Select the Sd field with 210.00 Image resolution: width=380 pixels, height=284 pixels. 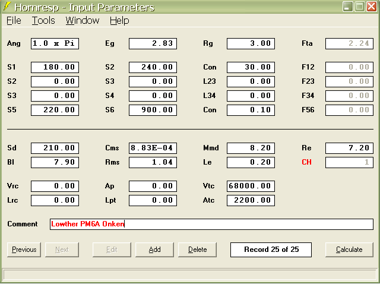[55, 148]
